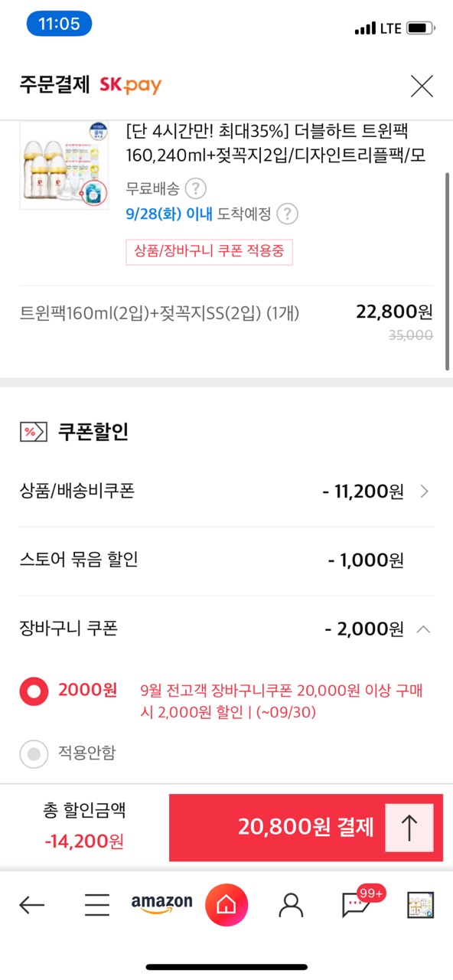Open the my profile person icon
Image resolution: width=453 pixels, height=980 pixels.
(291, 906)
